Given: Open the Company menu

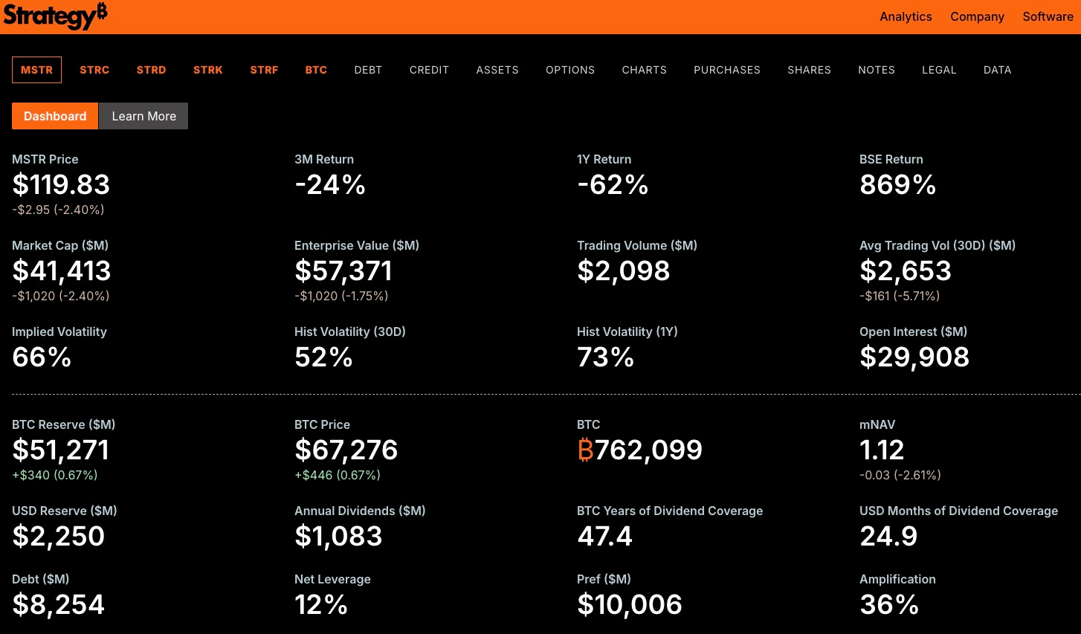Looking at the screenshot, I should click(977, 16).
